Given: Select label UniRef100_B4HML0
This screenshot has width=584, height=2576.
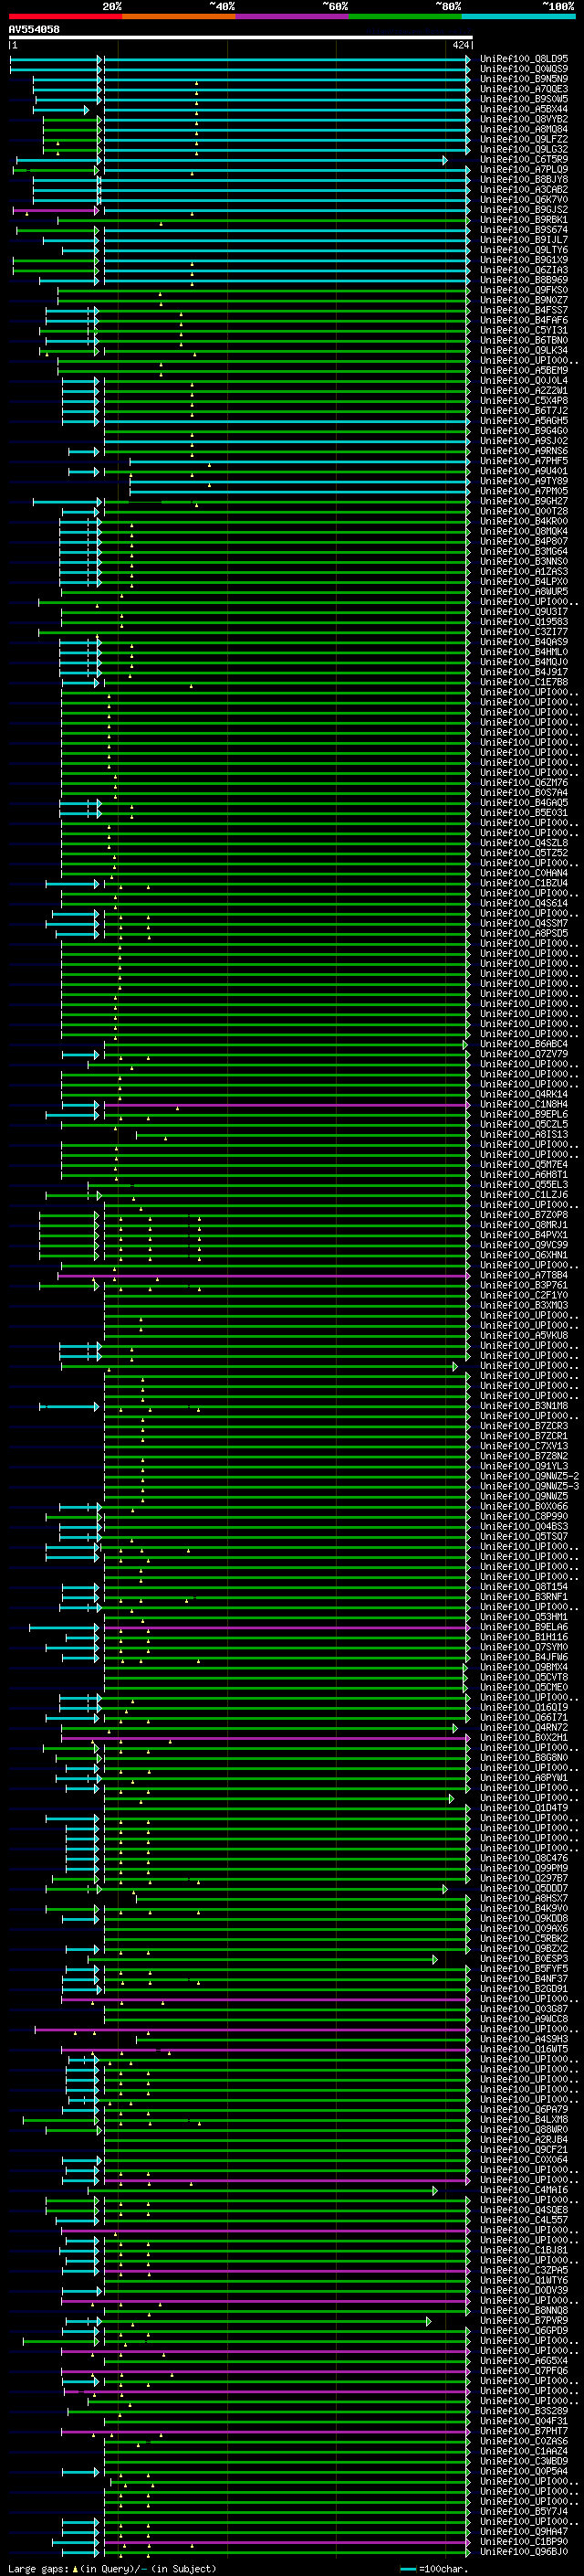Looking at the screenshot, I should coord(523,652).
